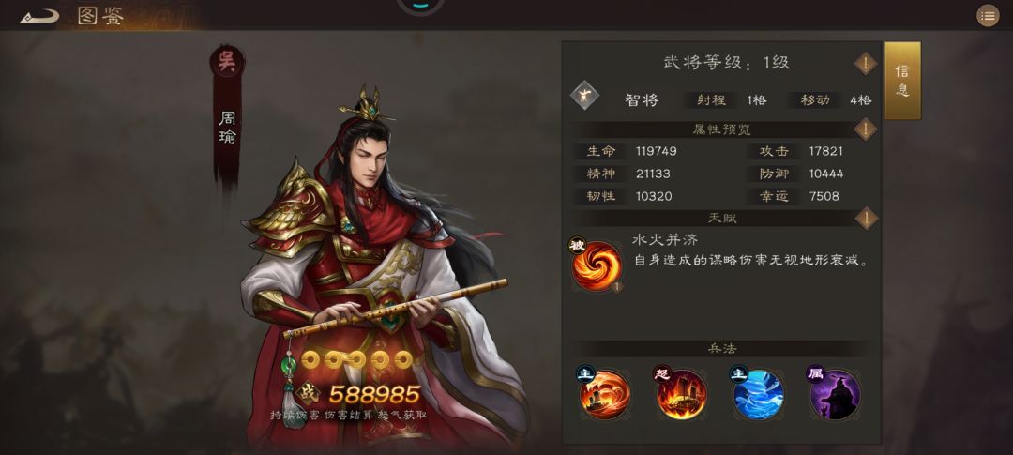Screen dimensions: 1013x455
Task: Select the first fire tactic skill icon
Action: point(604,394)
